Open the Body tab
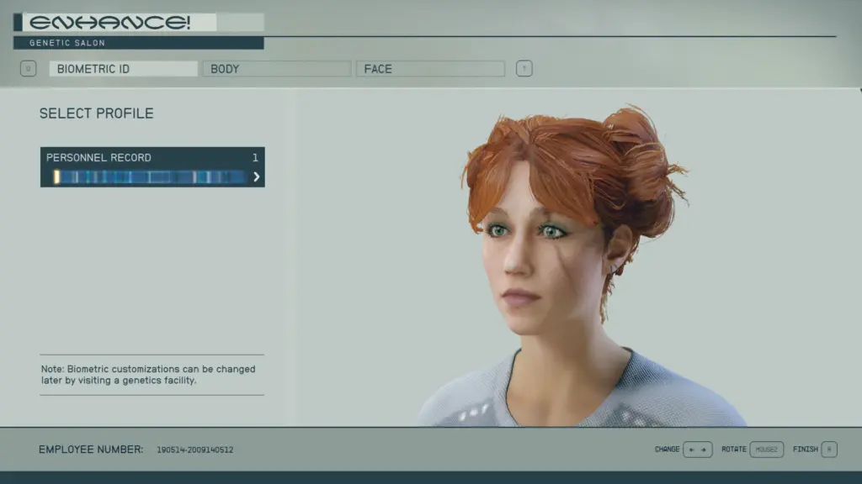Screen dimensions: 862x484 click(x=276, y=69)
